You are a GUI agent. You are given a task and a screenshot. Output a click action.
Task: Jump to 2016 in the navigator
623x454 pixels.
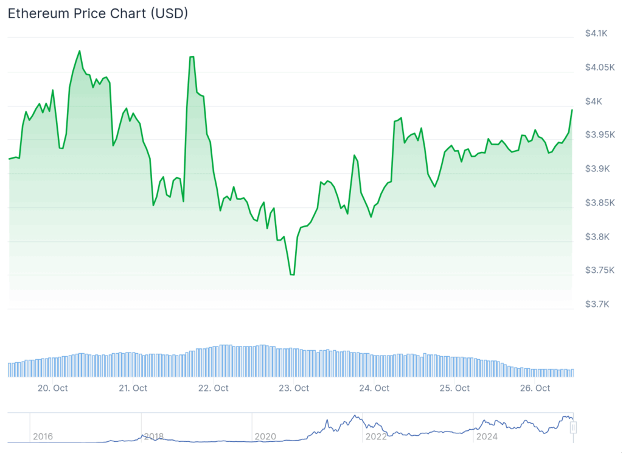tap(43, 436)
